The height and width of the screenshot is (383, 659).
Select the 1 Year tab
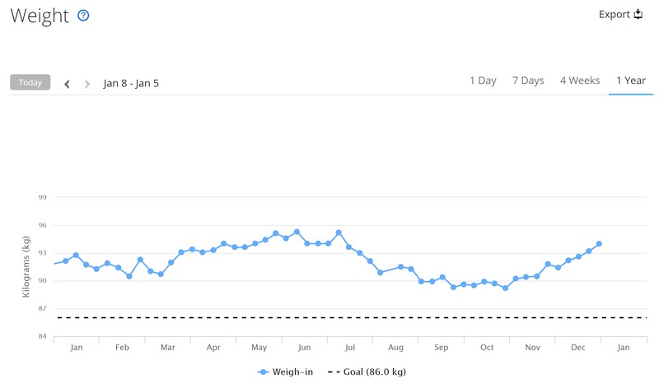pos(630,81)
